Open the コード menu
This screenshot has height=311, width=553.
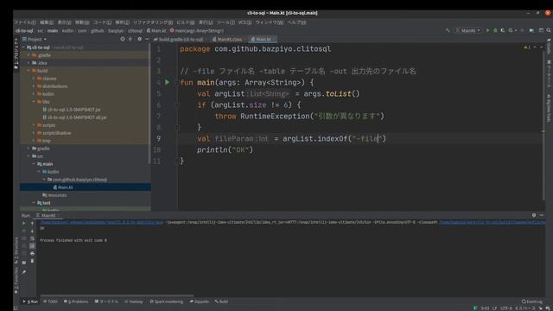click(102, 22)
